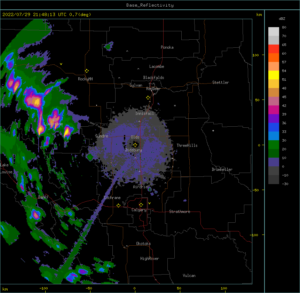Click the Calgary label
Image resolution: width=300 pixels, height=293 pixels.
pyautogui.click(x=139, y=210)
